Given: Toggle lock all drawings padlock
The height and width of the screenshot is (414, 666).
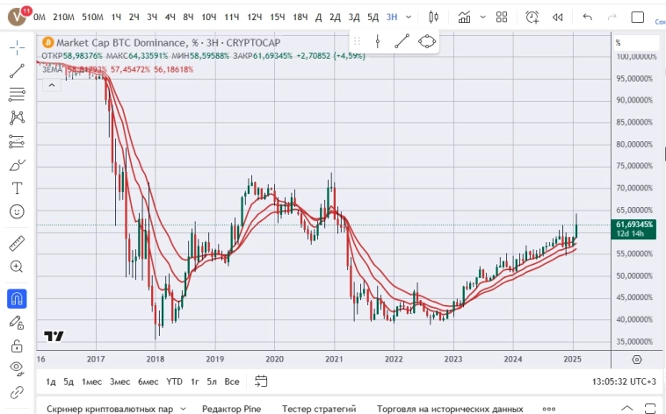Looking at the screenshot, I should coord(17,346).
